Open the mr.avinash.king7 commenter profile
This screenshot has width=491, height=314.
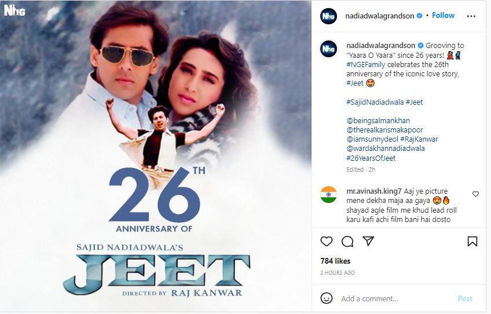(374, 191)
